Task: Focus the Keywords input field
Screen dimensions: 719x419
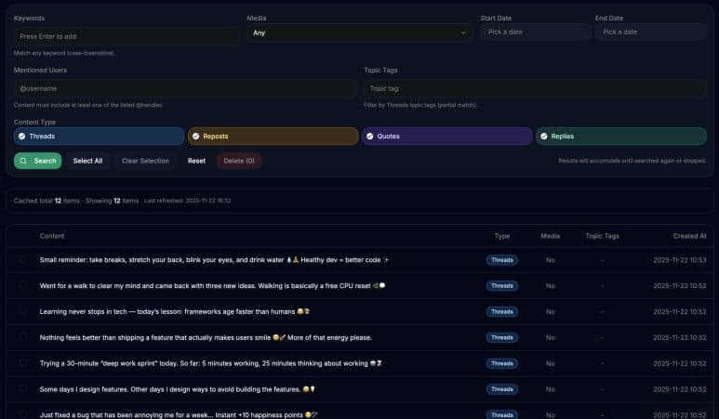Action: click(x=126, y=36)
